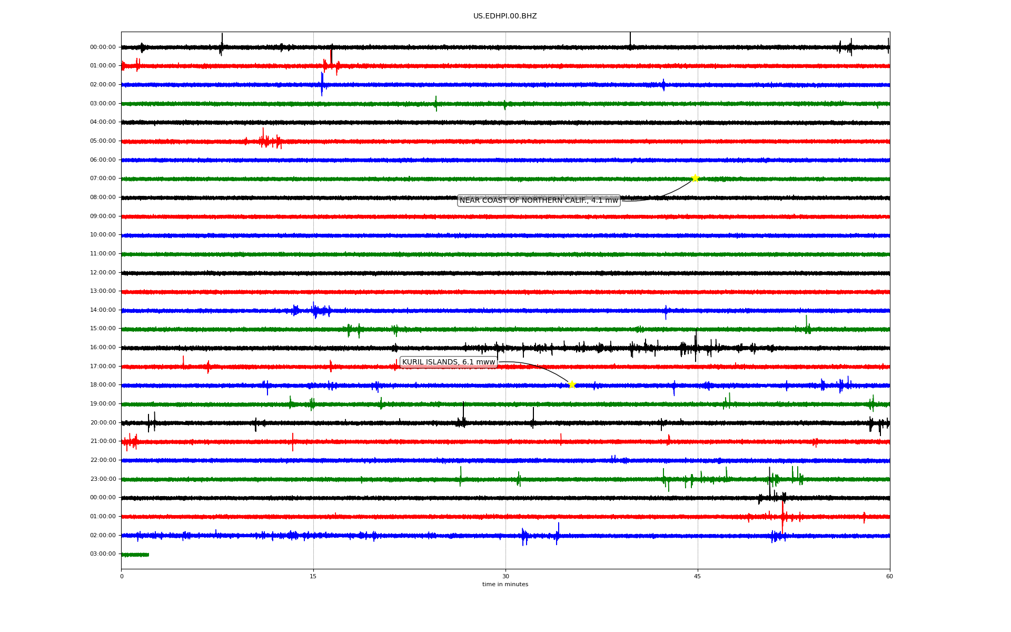Click the x-axis tick label 60
The width and height of the screenshot is (1011, 632).
pyautogui.click(x=889, y=576)
